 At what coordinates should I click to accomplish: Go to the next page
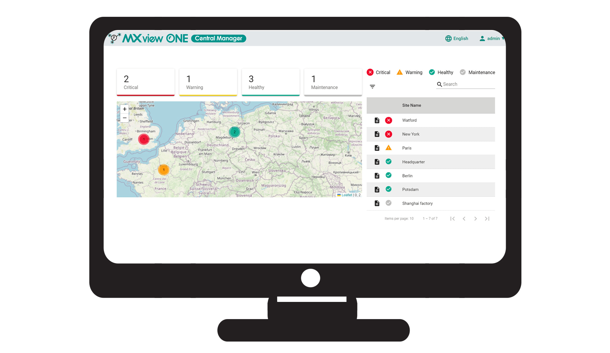pyautogui.click(x=475, y=219)
